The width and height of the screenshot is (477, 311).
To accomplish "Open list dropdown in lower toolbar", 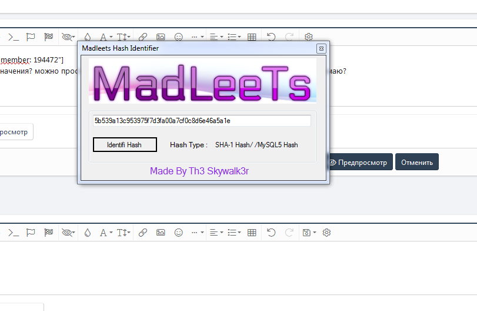I will pos(234,233).
